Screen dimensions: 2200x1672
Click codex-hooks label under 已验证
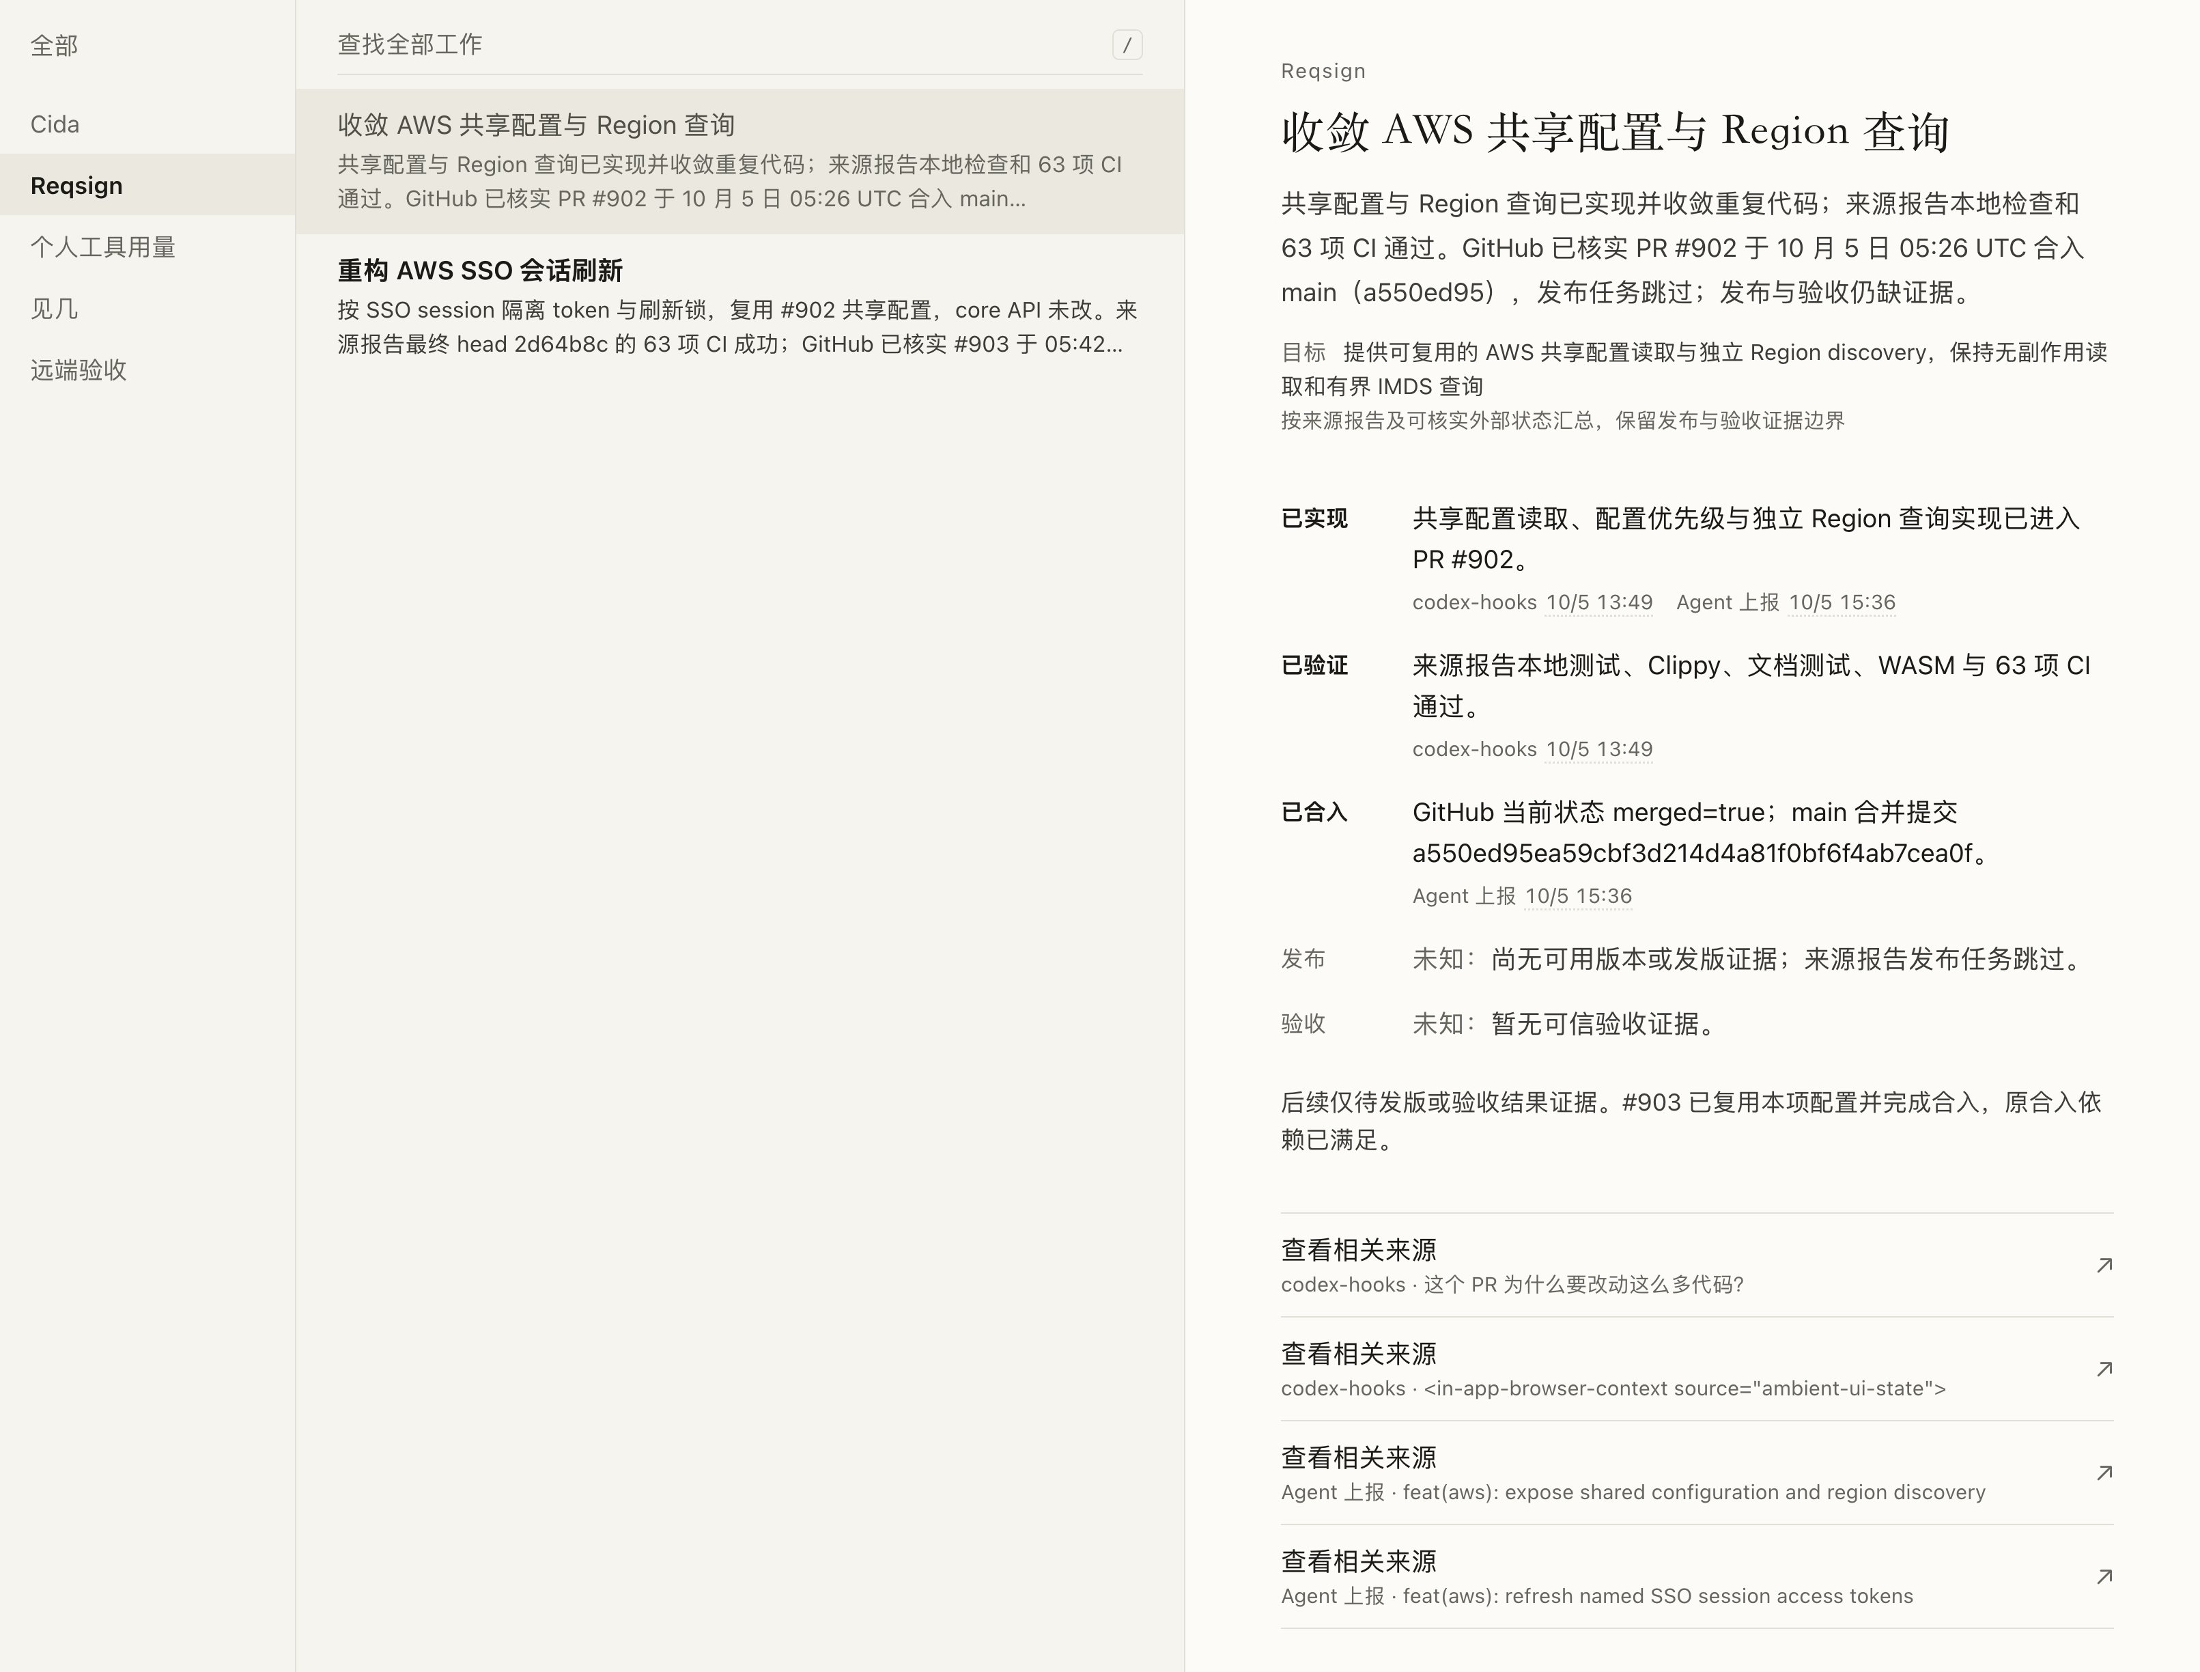[1473, 749]
